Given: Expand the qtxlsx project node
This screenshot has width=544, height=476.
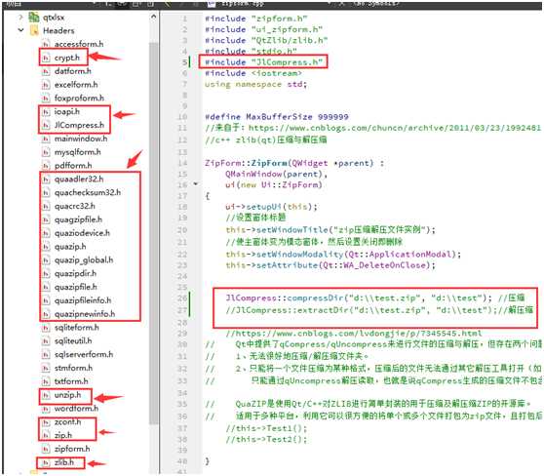Looking at the screenshot, I should point(20,17).
